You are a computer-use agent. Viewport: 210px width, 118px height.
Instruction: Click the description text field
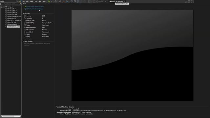[x=39, y=44]
